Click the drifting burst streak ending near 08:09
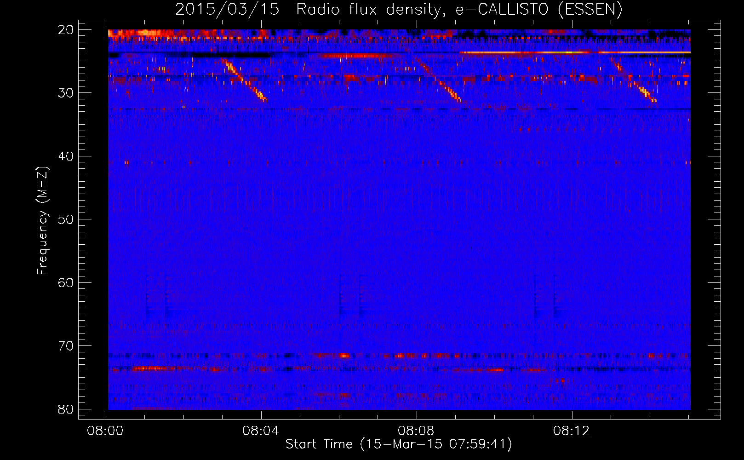Screen dimensions: 744x460 [x=438, y=79]
